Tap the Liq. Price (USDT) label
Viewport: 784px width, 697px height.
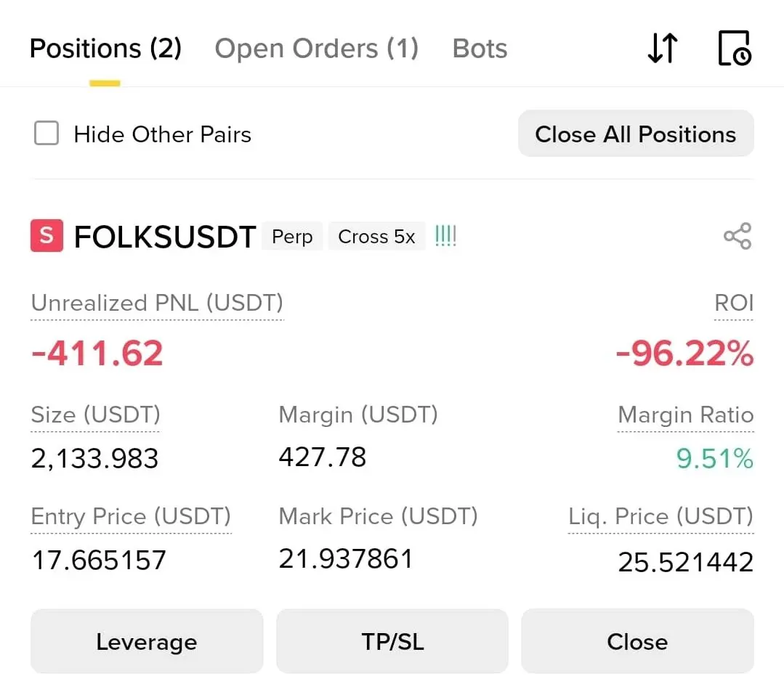[660, 516]
